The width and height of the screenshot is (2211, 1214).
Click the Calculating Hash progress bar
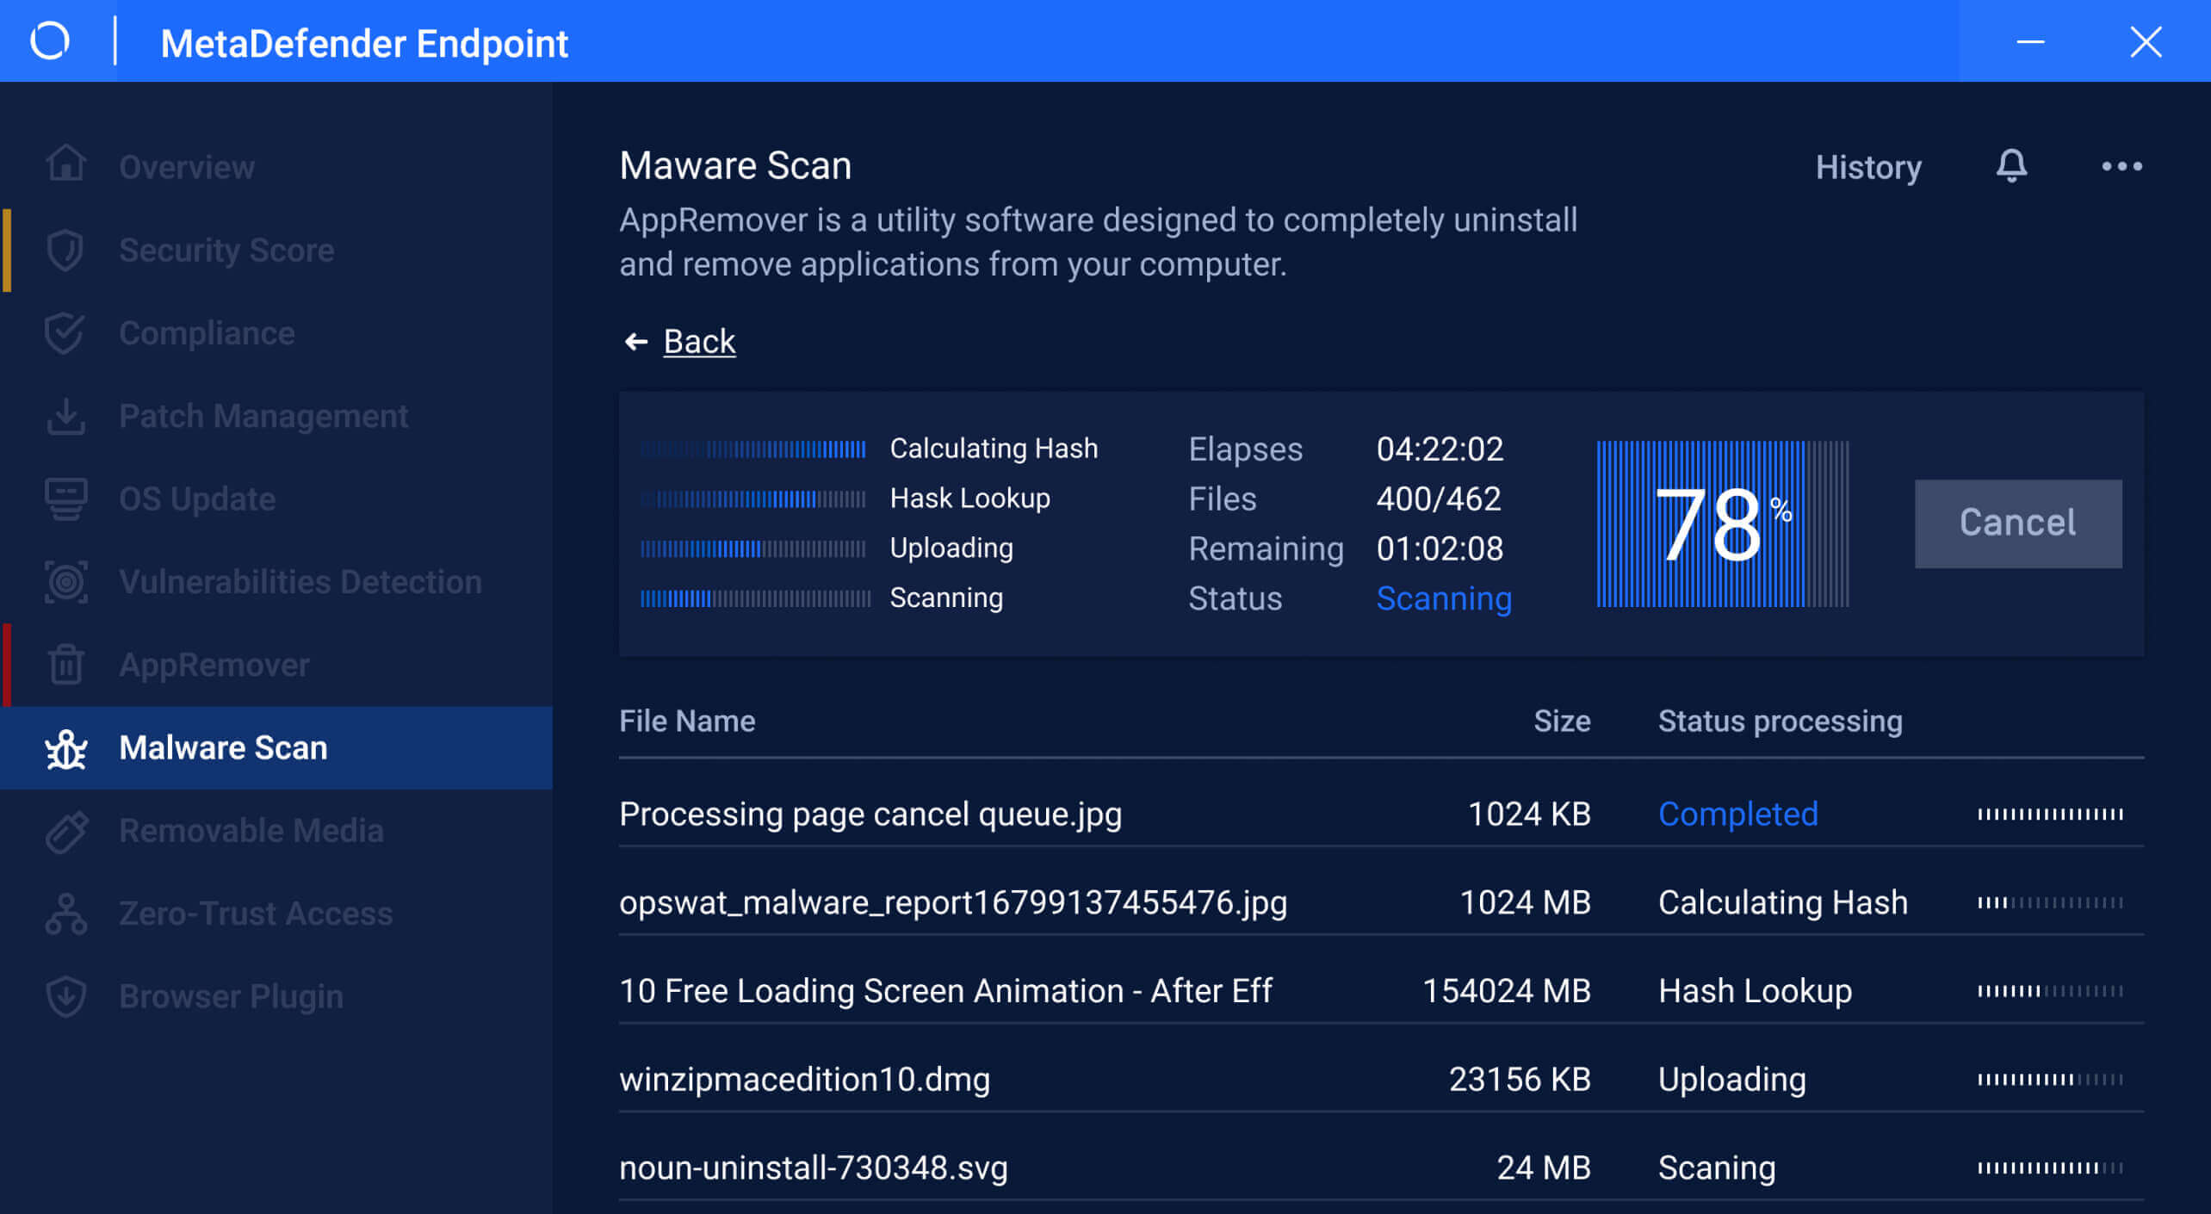coord(752,449)
